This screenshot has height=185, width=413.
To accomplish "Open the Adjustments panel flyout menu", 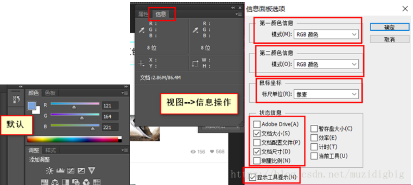I will point(125,150).
